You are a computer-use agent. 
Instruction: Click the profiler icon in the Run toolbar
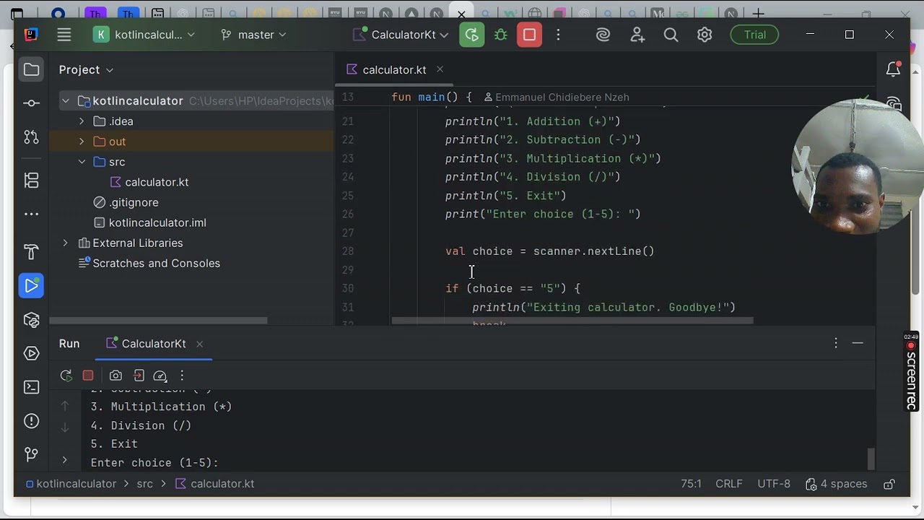[x=160, y=376]
